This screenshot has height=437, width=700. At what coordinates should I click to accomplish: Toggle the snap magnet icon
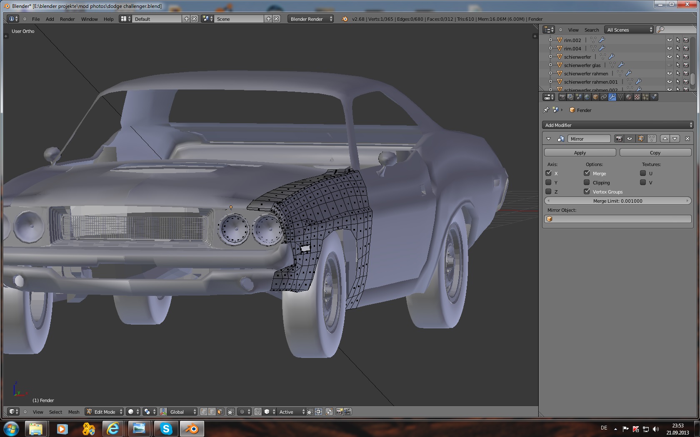coord(258,412)
